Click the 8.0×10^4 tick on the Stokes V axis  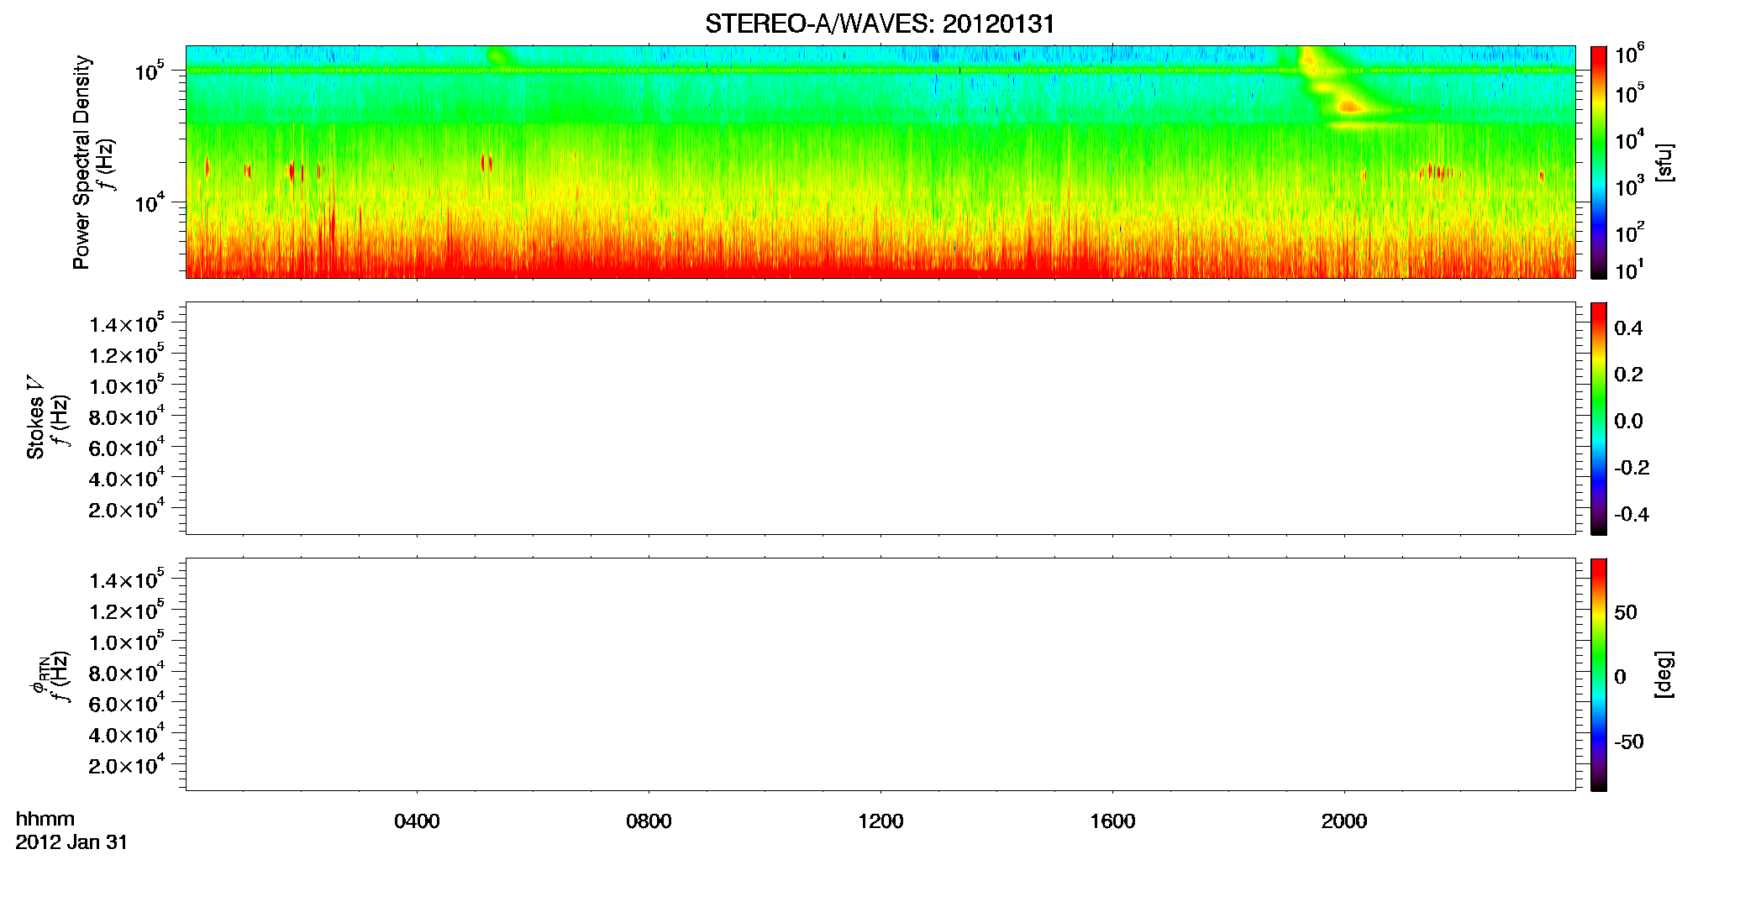click(x=127, y=417)
